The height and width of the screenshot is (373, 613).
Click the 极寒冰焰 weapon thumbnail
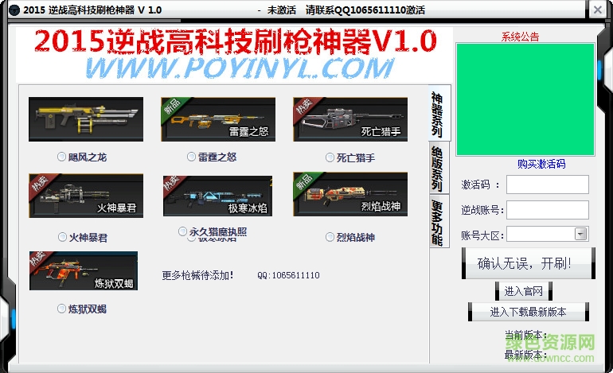218,196
